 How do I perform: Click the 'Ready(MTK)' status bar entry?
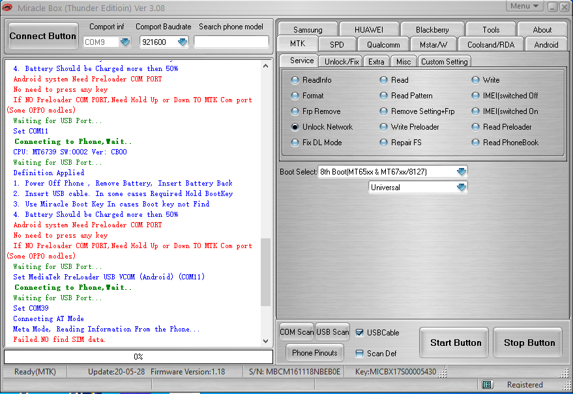pyautogui.click(x=35, y=372)
